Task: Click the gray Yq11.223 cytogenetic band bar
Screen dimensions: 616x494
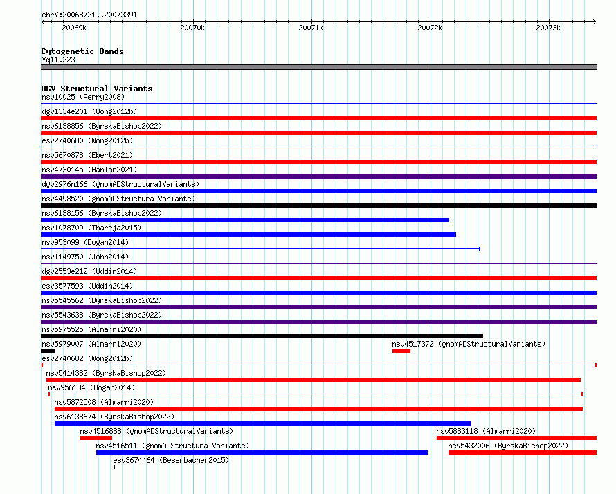Action: (x=318, y=67)
